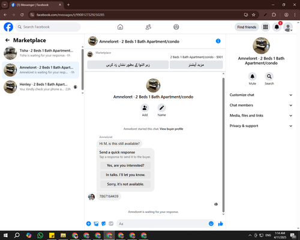Expand Privacy & support section
This screenshot has width=300, height=240.
tap(261, 126)
